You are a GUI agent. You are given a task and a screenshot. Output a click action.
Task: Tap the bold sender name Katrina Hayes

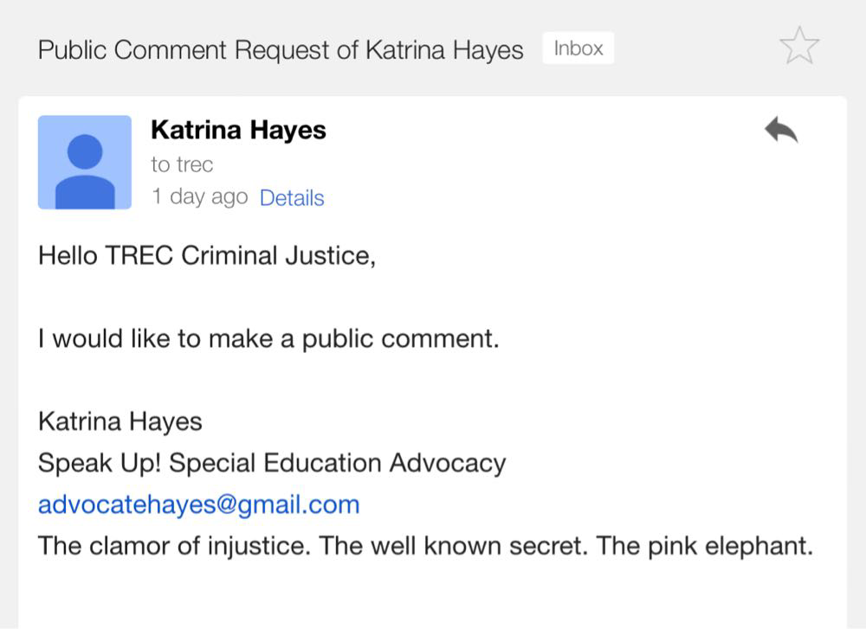coord(239,131)
